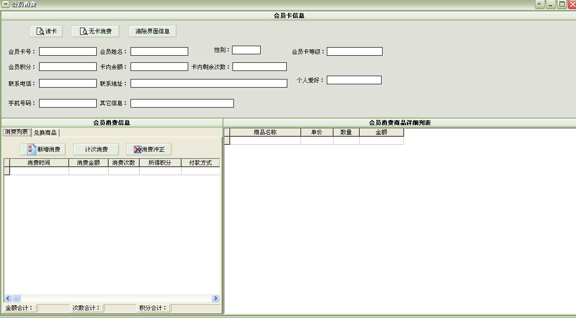Click the 新增消费 button

pyautogui.click(x=43, y=149)
